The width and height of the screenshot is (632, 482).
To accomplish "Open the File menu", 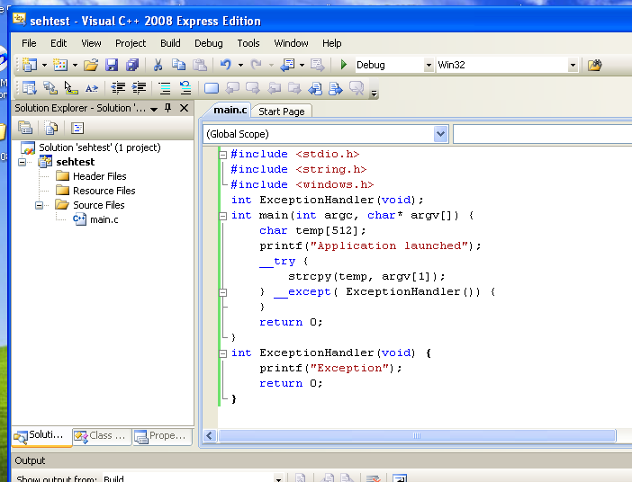I will pos(29,43).
